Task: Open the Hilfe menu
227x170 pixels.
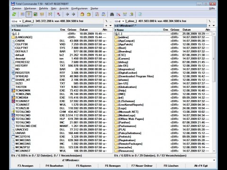Action: (212, 8)
